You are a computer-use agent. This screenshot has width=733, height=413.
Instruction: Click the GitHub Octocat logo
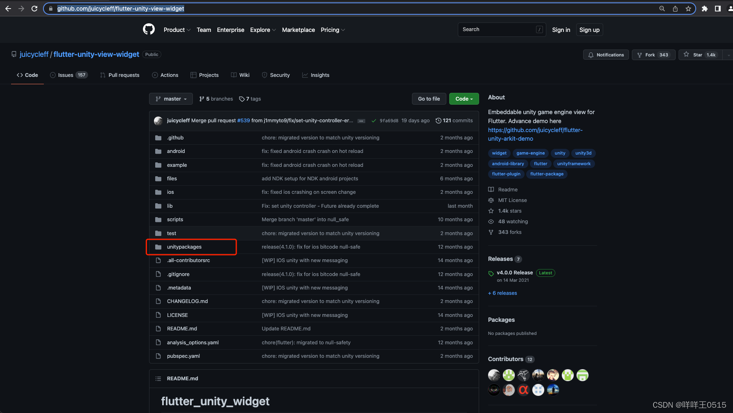[x=149, y=29]
